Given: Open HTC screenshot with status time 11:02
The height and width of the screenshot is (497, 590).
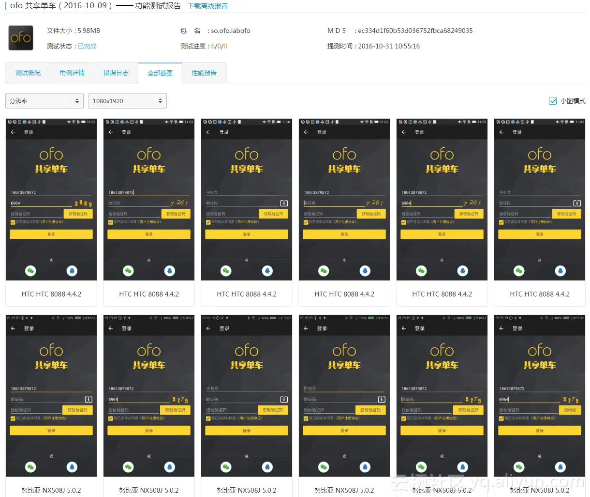Looking at the screenshot, I should (x=247, y=199).
